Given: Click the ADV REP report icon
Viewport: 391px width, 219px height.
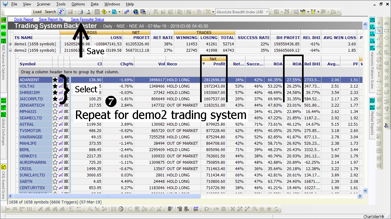Looking at the screenshot, I should [372, 101].
